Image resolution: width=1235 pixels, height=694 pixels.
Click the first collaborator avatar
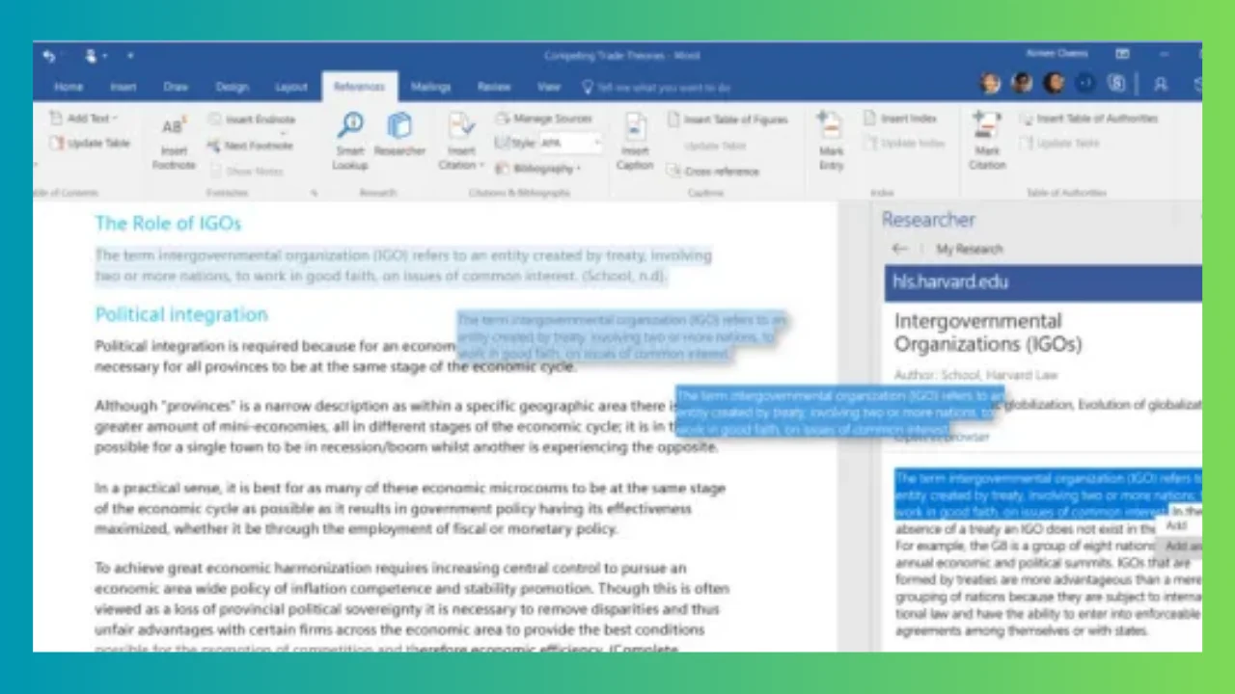coord(991,84)
